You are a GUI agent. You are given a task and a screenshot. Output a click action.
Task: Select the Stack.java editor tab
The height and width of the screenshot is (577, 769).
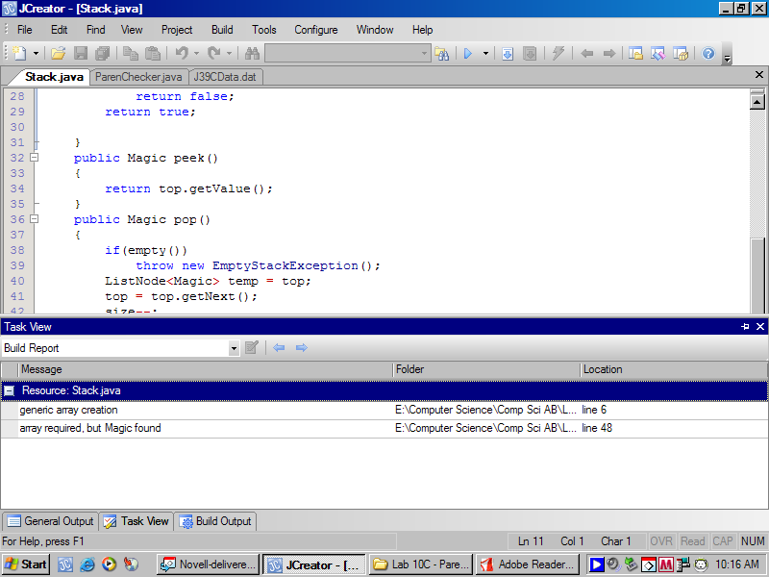[x=54, y=77]
